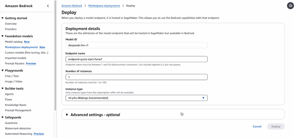Open Prompt Management
296x138 pixels.
click(x=18, y=110)
